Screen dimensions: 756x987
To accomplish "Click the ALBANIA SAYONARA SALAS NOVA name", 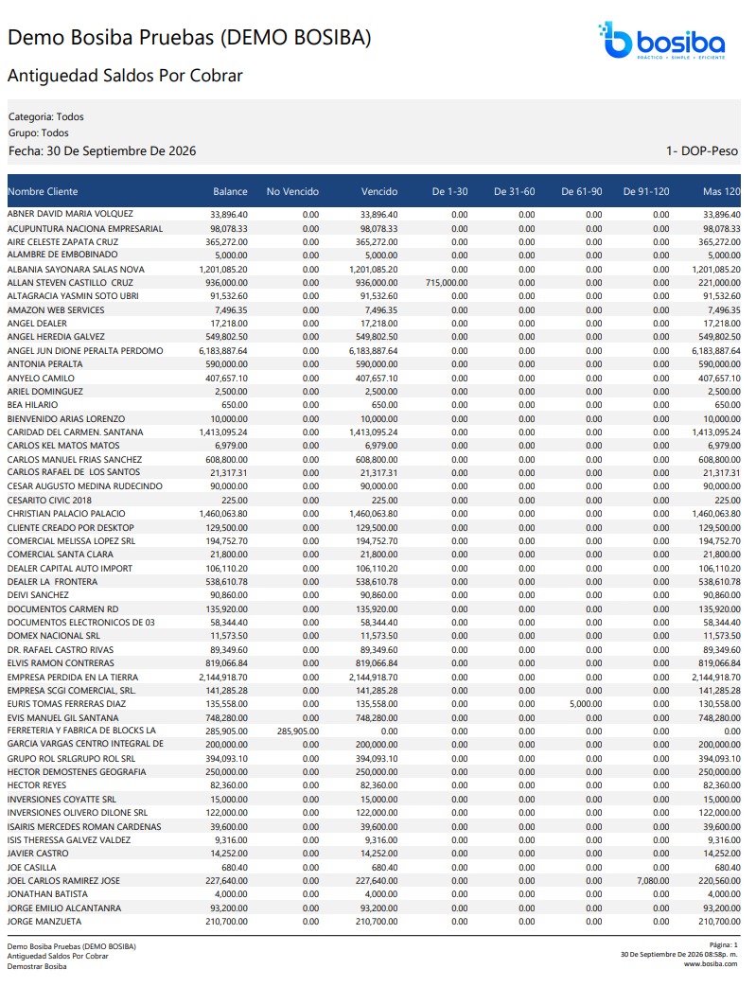I will click(x=76, y=270).
